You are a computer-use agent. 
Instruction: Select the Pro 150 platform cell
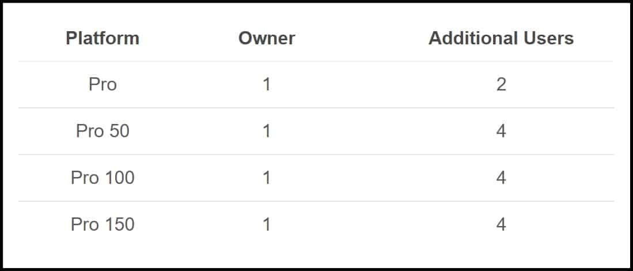[x=103, y=224]
